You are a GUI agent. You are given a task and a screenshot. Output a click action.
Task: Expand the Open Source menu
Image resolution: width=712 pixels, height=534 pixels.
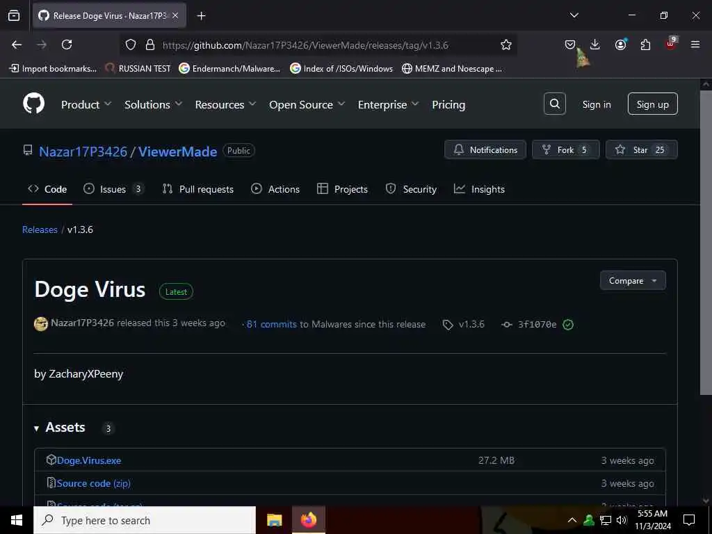tap(307, 104)
